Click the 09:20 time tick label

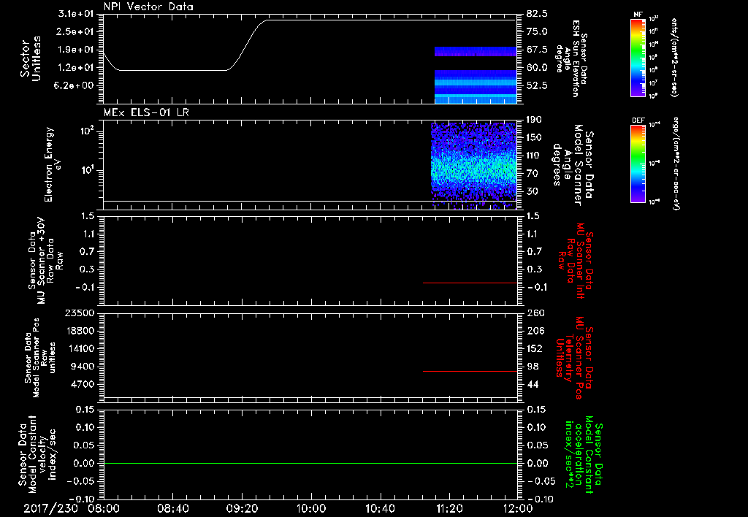click(x=243, y=508)
